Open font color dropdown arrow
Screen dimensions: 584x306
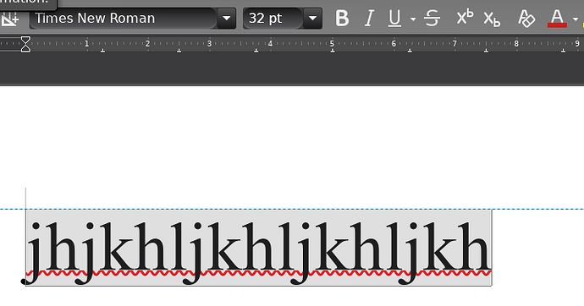coord(576,19)
